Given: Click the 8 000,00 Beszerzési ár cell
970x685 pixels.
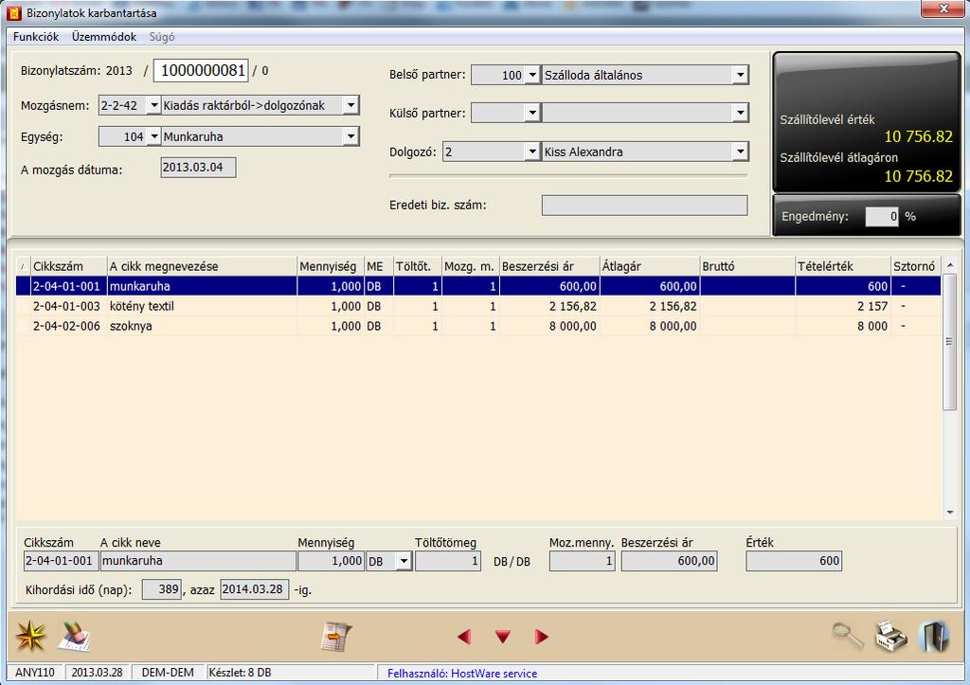Looking at the screenshot, I should [549, 326].
